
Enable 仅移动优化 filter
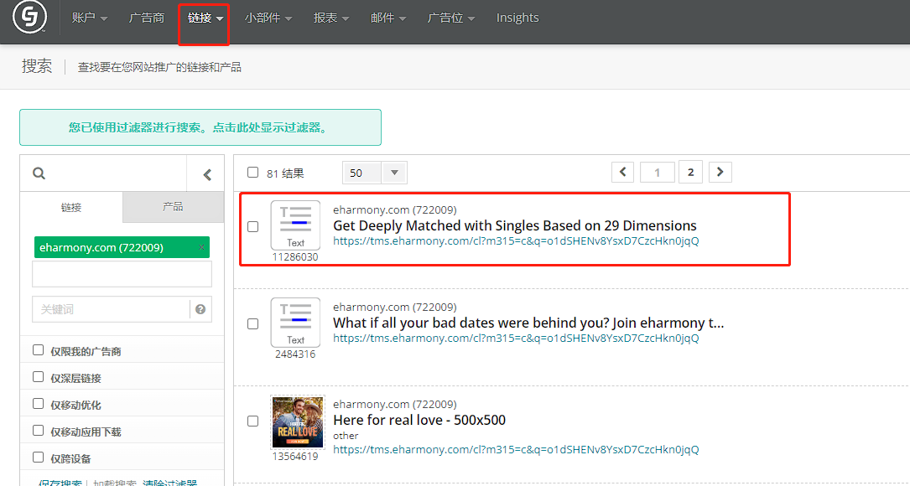click(39, 404)
